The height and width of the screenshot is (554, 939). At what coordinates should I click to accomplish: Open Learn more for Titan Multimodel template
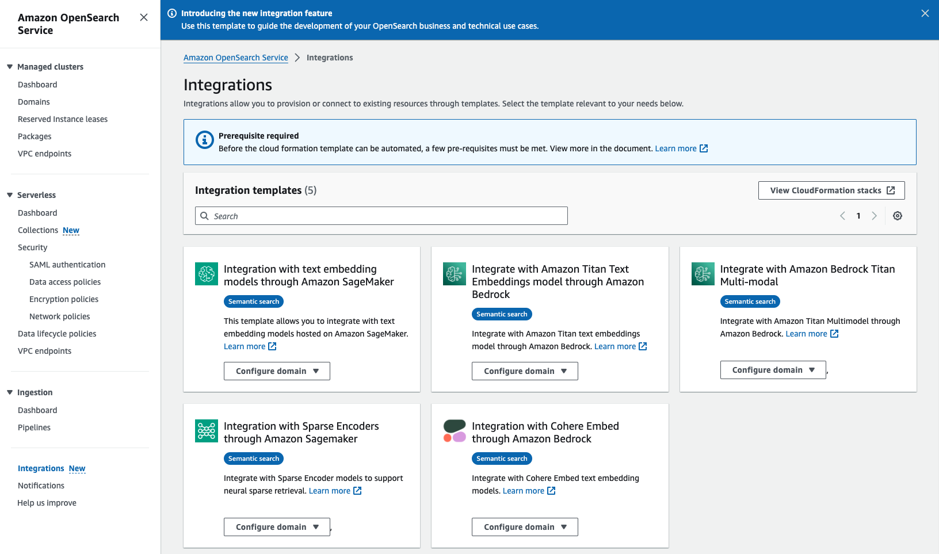tap(812, 334)
